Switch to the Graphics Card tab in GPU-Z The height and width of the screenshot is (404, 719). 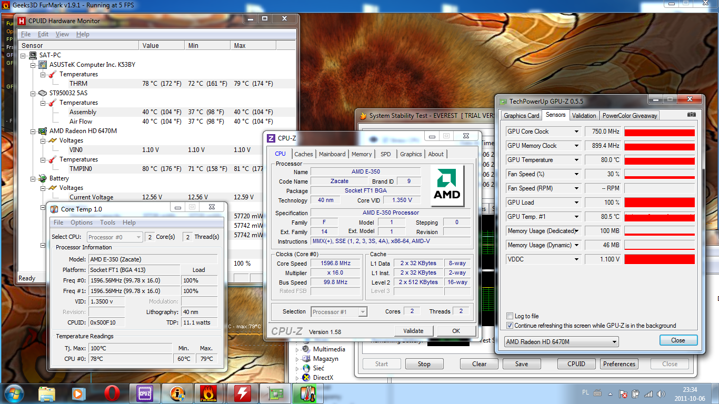522,116
